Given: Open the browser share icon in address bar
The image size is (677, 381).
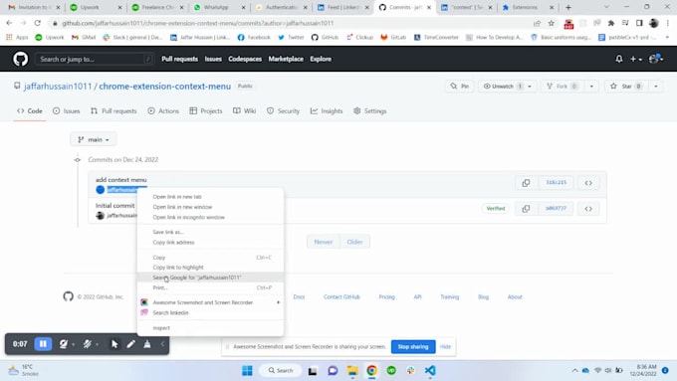Looking at the screenshot, I should (x=537, y=23).
